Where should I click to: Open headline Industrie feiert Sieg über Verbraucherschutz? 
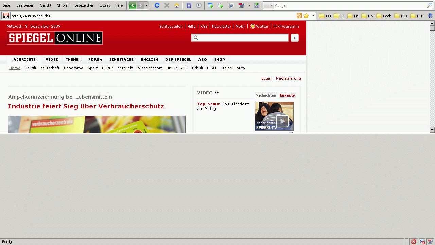click(x=86, y=106)
